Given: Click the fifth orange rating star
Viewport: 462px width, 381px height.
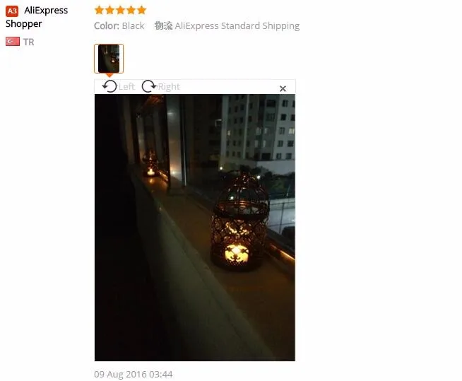Looking at the screenshot, I should click(142, 10).
